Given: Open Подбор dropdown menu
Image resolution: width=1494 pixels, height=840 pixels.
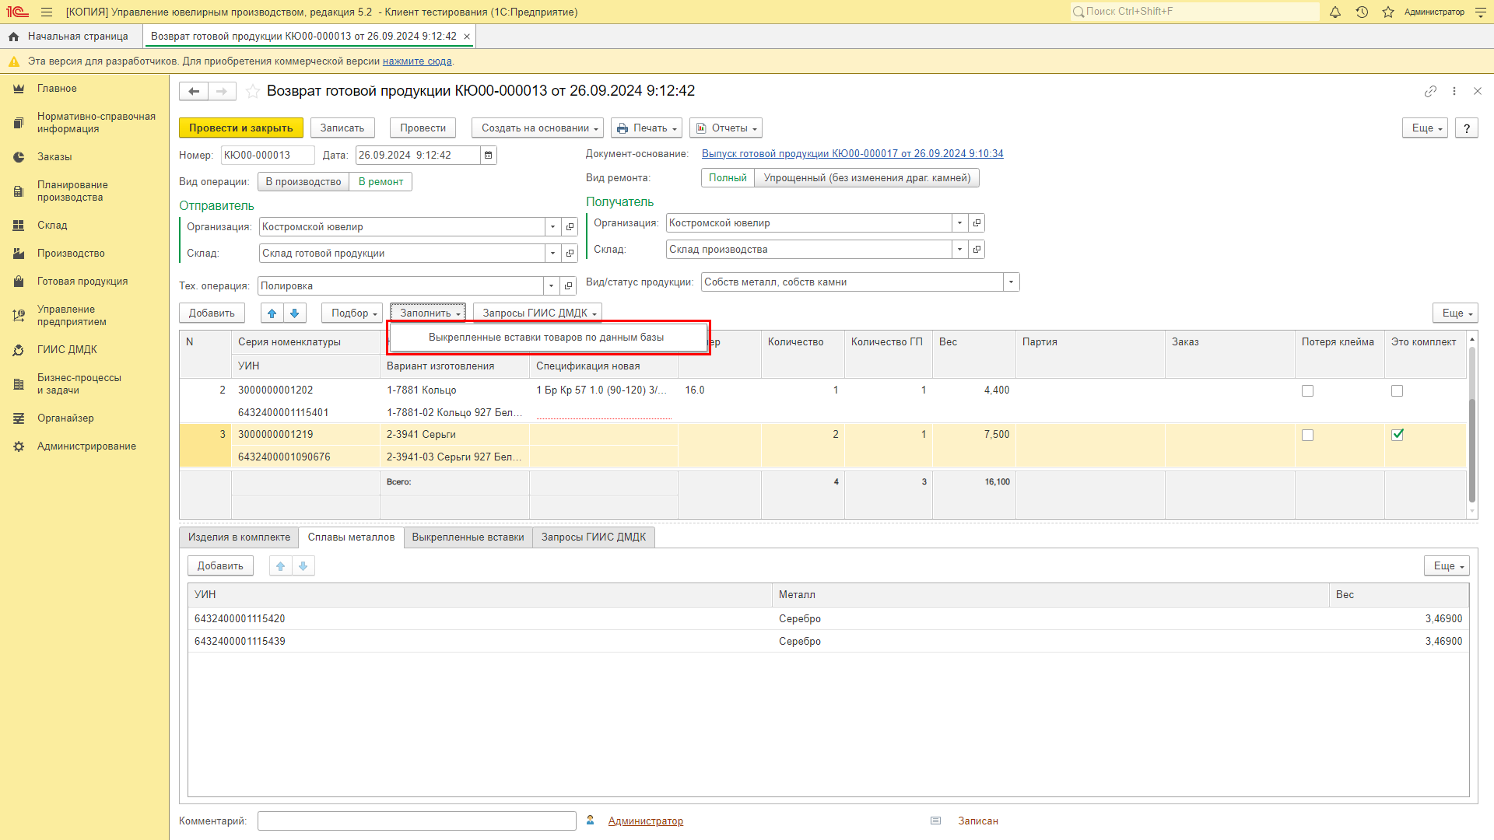Looking at the screenshot, I should tap(352, 313).
